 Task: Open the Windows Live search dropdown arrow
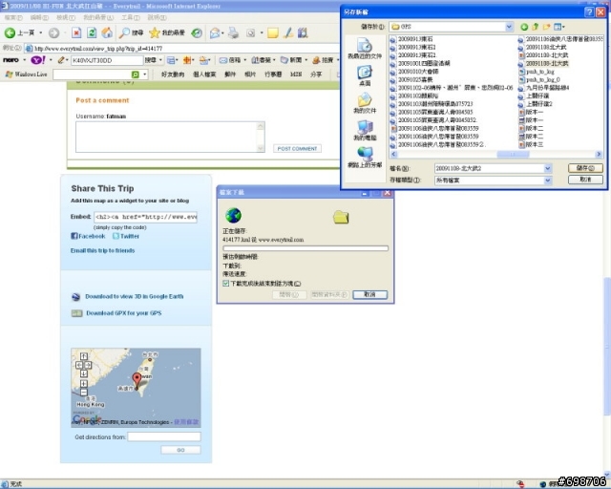[x=144, y=74]
